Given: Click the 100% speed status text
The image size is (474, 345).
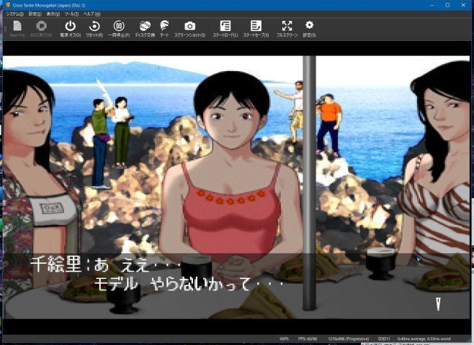Looking at the screenshot, I should (x=284, y=339).
